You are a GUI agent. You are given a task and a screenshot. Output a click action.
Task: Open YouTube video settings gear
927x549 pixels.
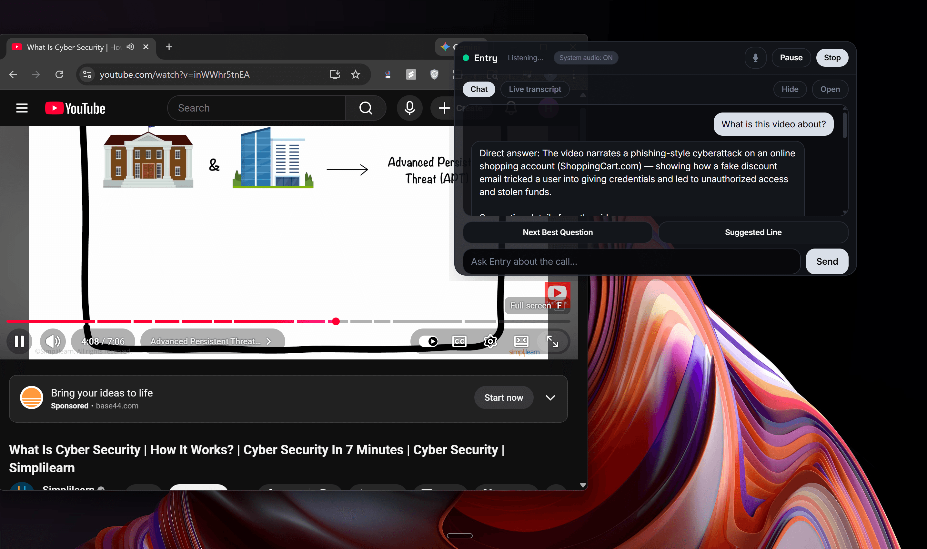490,341
